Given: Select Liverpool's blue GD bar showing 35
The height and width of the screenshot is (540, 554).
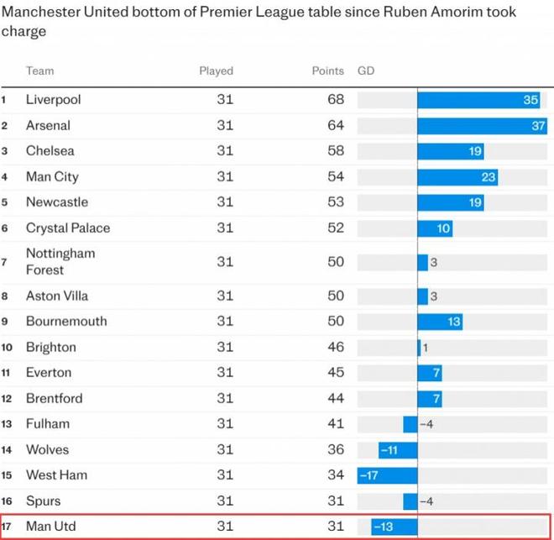Looking at the screenshot, I should pos(478,100).
